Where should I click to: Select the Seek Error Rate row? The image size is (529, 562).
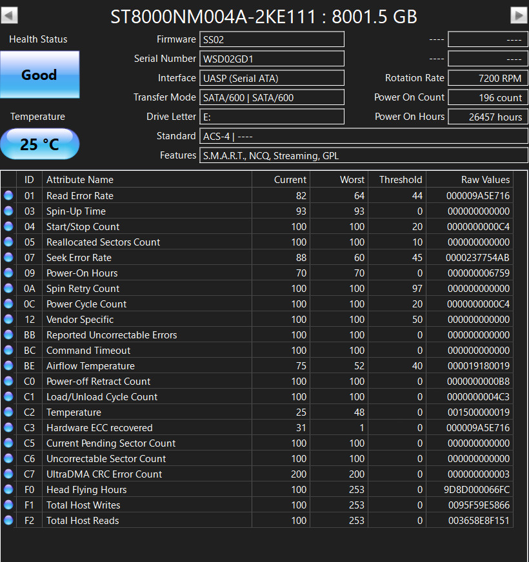point(257,257)
